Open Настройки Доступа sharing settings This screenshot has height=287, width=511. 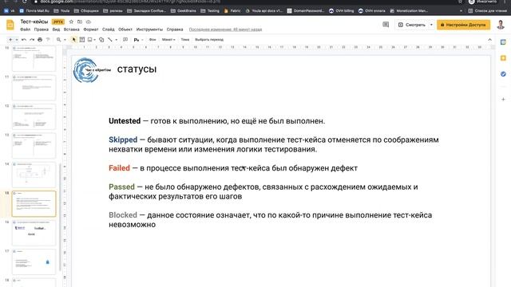pos(463,25)
